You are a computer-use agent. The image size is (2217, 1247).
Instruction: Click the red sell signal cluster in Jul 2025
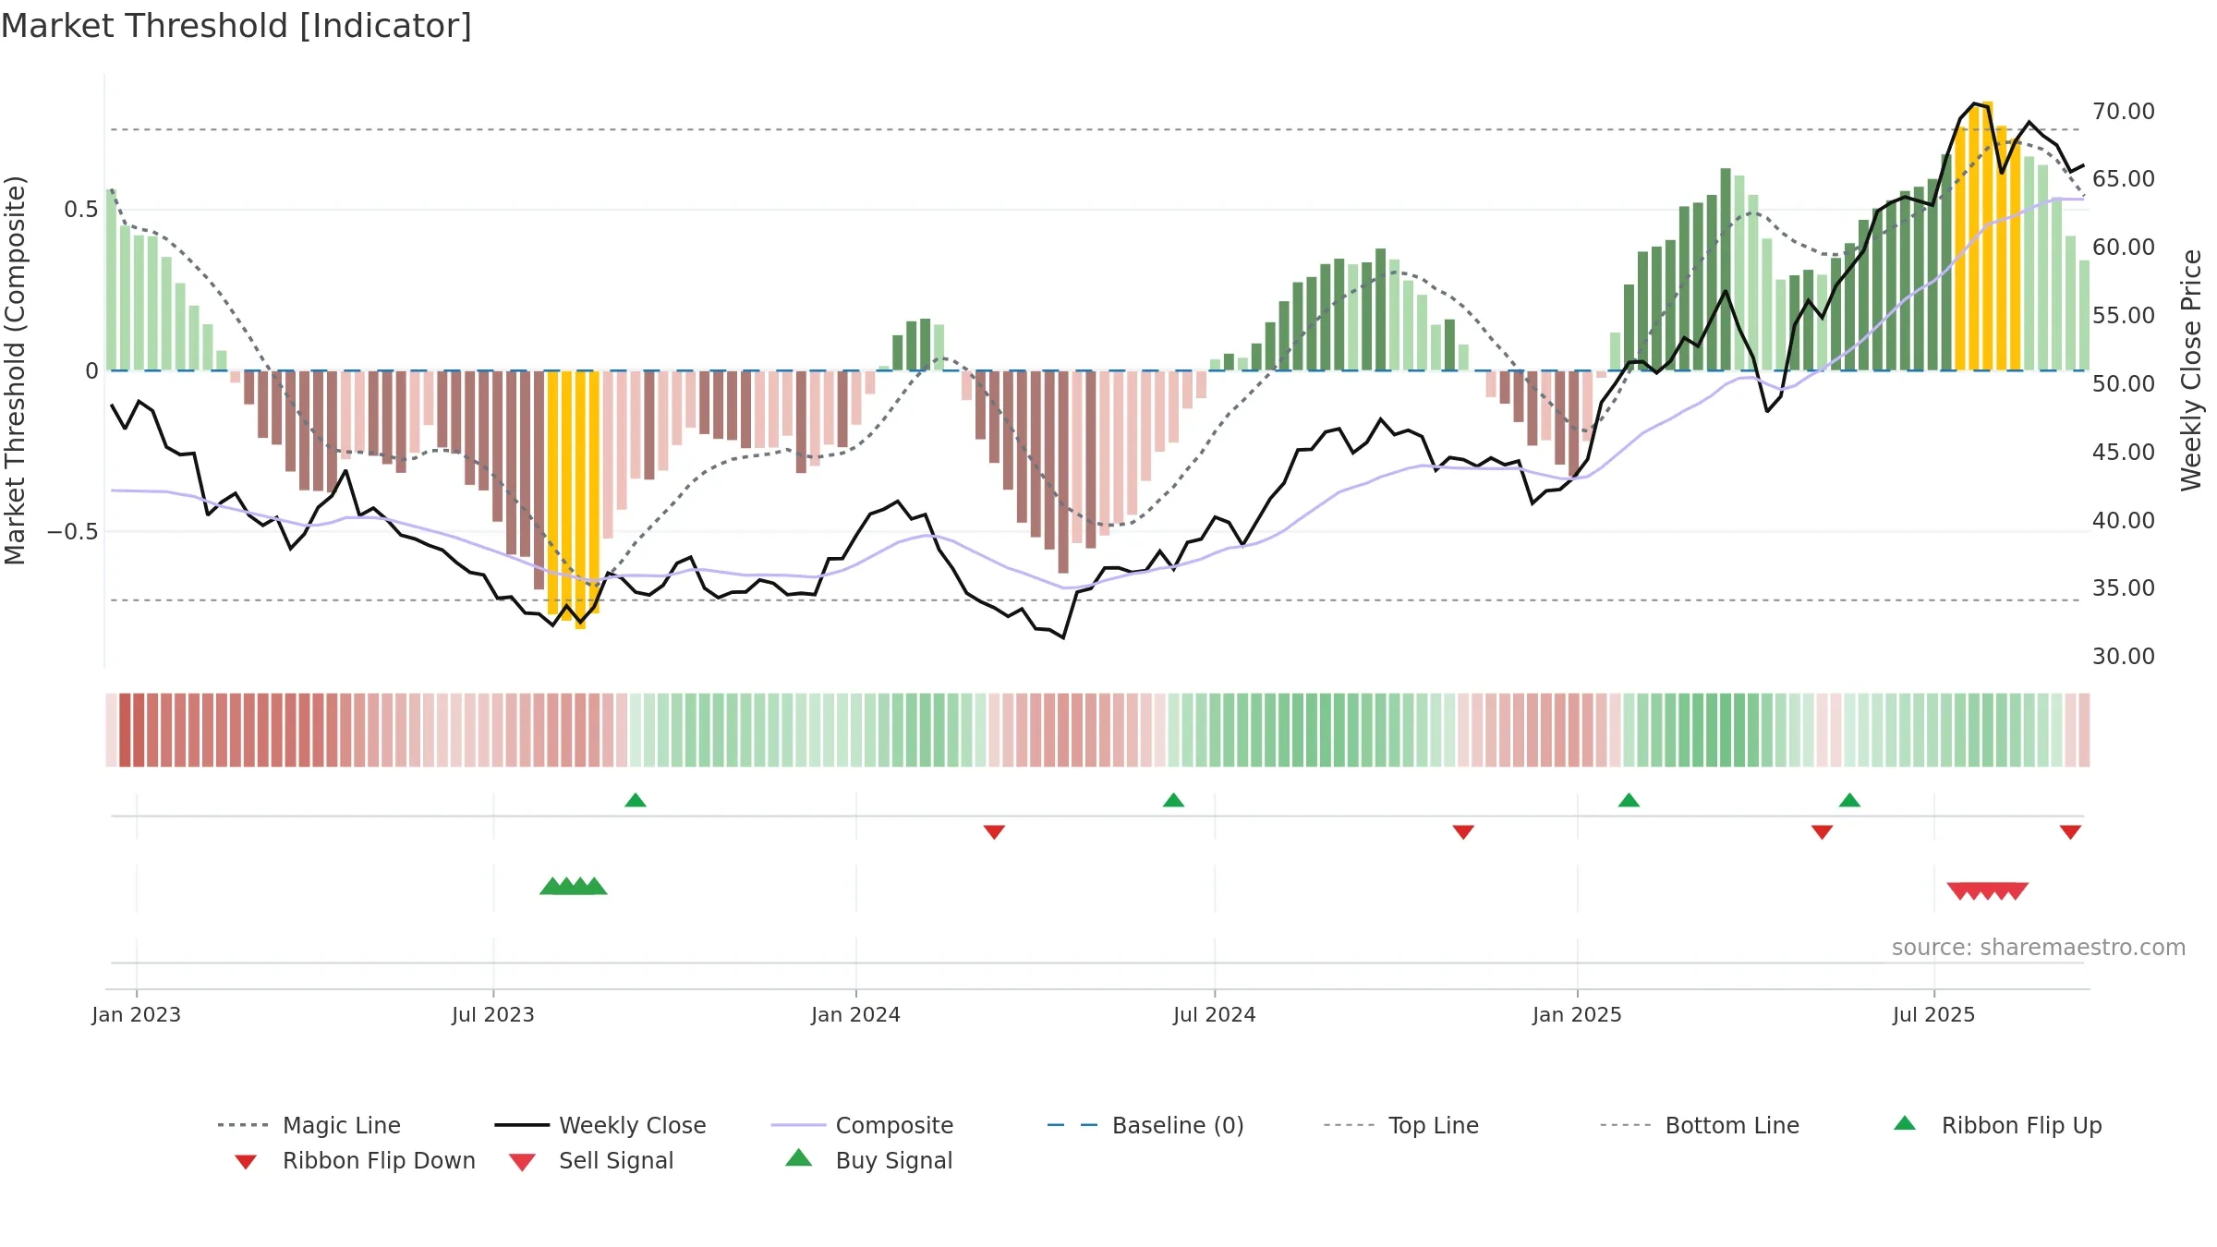coord(1987,891)
